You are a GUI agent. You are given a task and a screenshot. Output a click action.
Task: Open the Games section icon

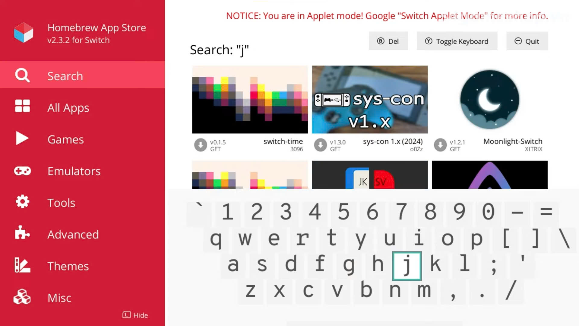pos(22,139)
